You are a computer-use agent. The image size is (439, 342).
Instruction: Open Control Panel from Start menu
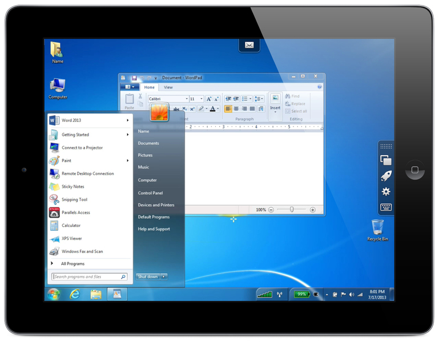150,193
